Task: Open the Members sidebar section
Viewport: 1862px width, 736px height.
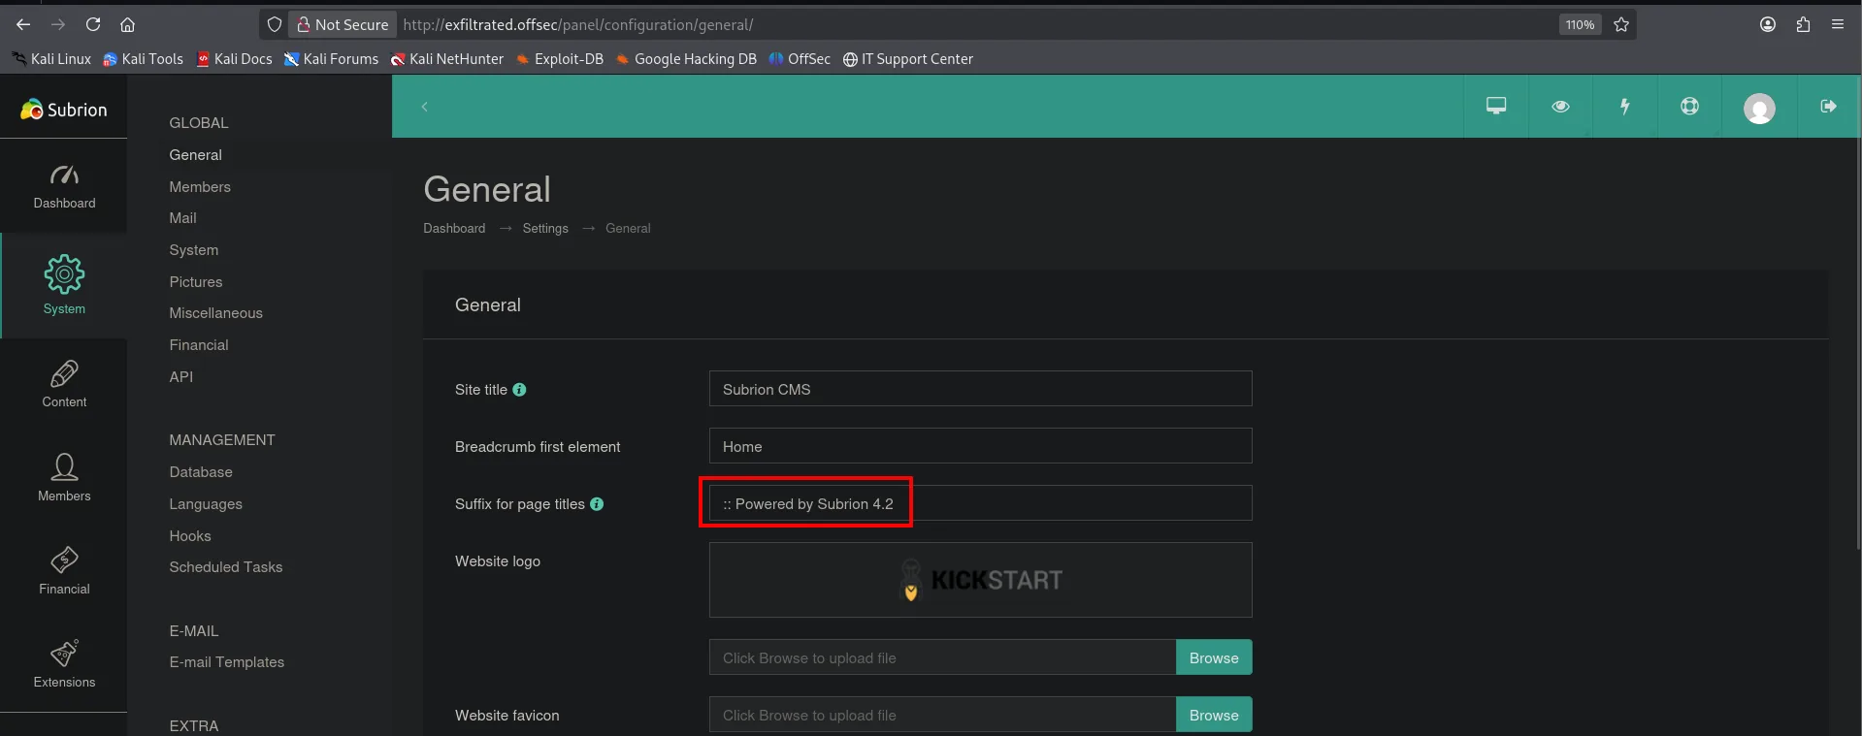Action: click(x=64, y=477)
